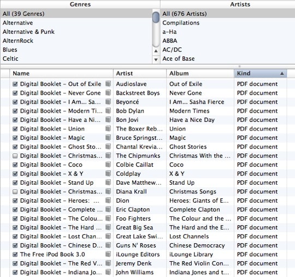The height and width of the screenshot is (277, 295).
Task: Select ABBA in the Artists list
Action: point(228,40)
